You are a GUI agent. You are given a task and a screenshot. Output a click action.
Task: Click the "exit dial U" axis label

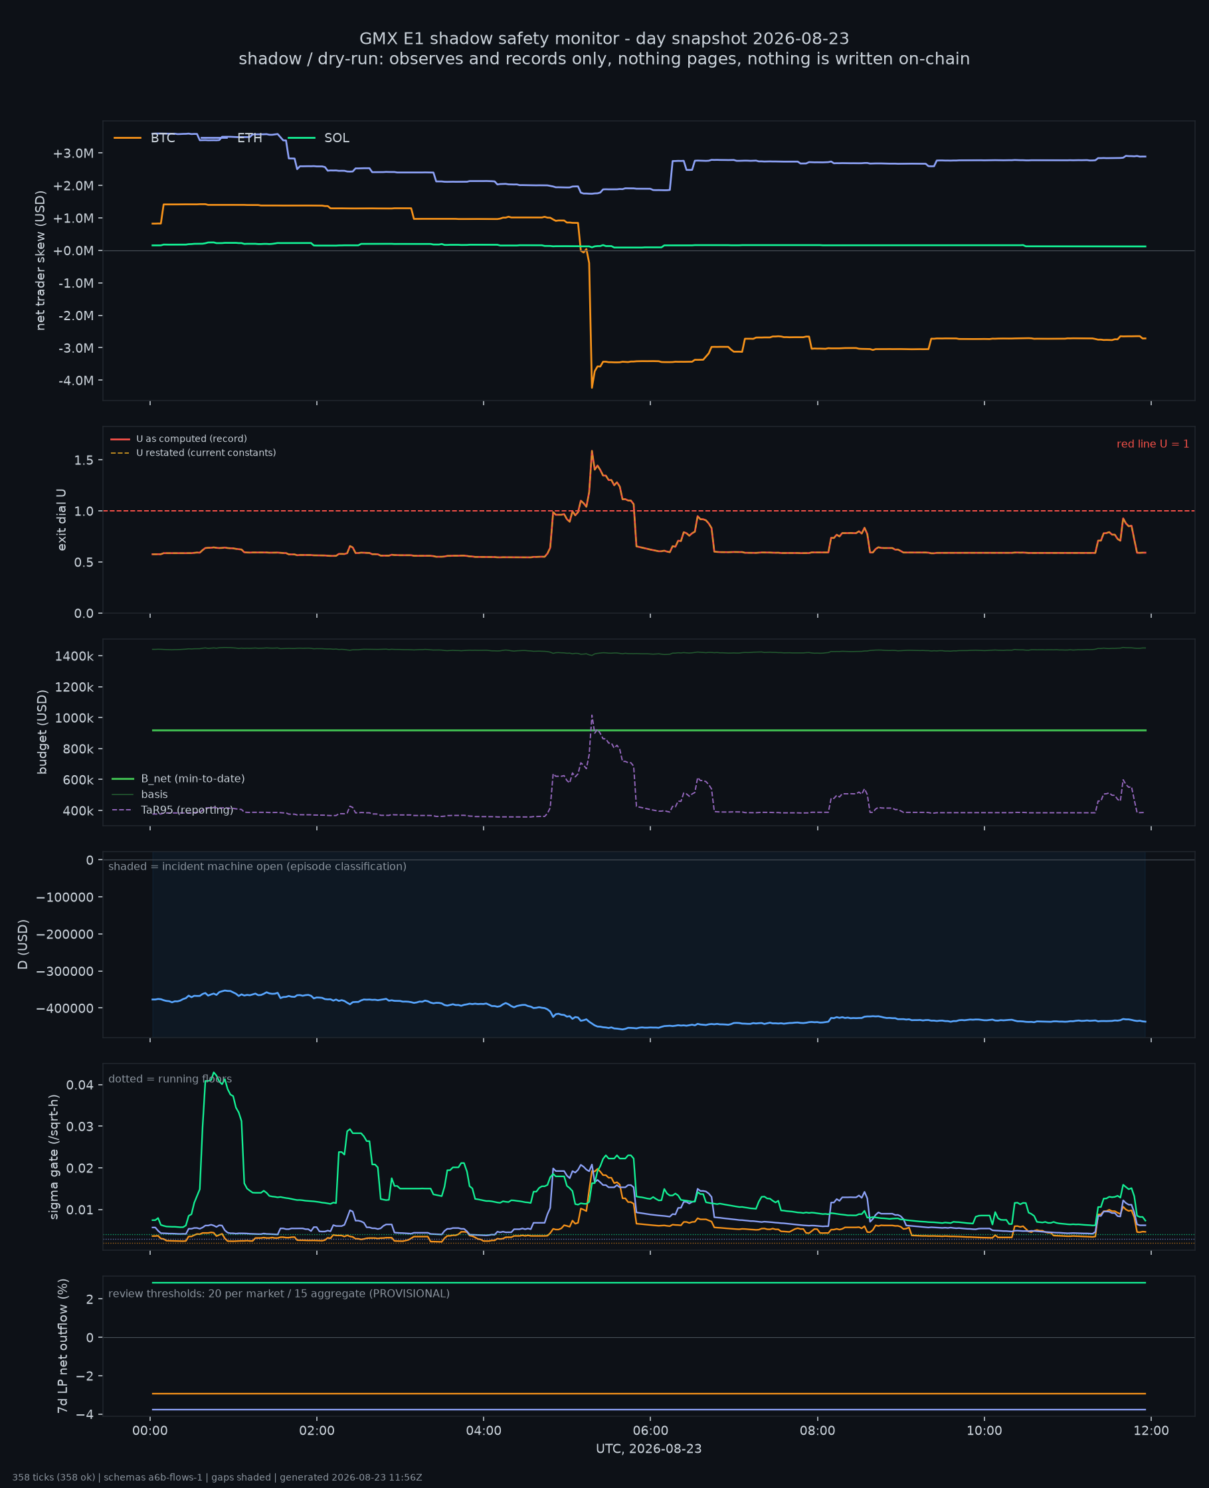click(x=62, y=519)
